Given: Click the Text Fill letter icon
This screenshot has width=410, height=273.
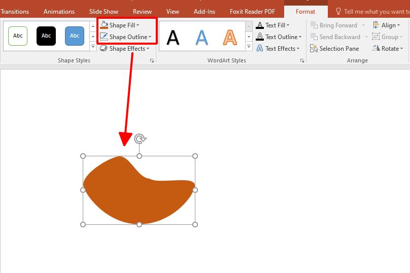Looking at the screenshot, I should tap(260, 25).
